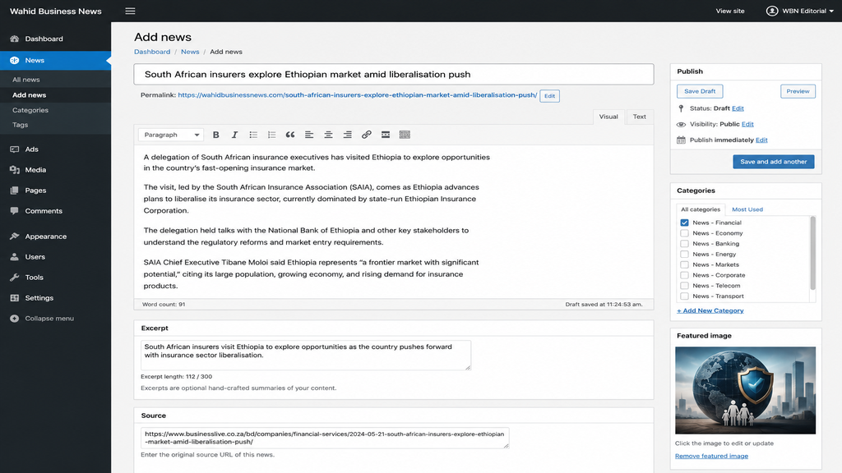Click the Users sidebar icon
The height and width of the screenshot is (473, 842).
pos(15,257)
